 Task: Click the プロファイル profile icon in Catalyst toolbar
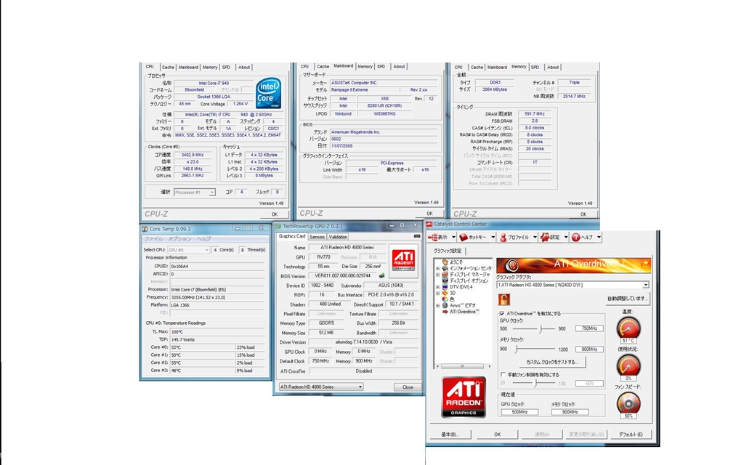(503, 238)
